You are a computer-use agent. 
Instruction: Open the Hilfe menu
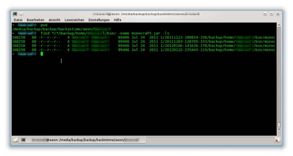point(118,20)
